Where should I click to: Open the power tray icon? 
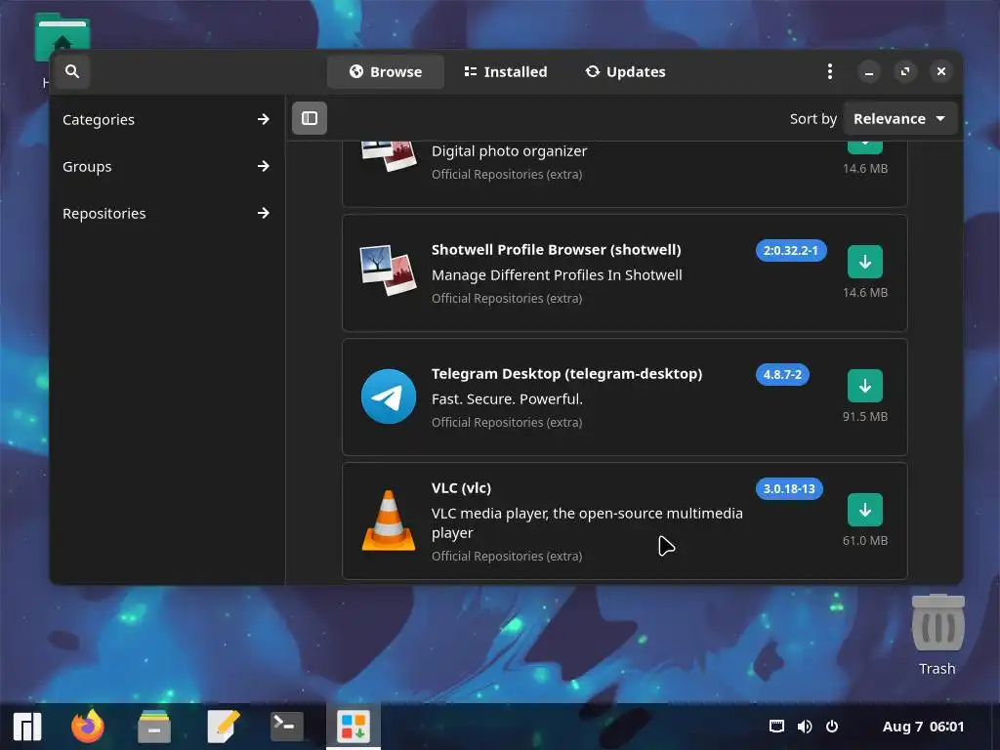tap(832, 727)
